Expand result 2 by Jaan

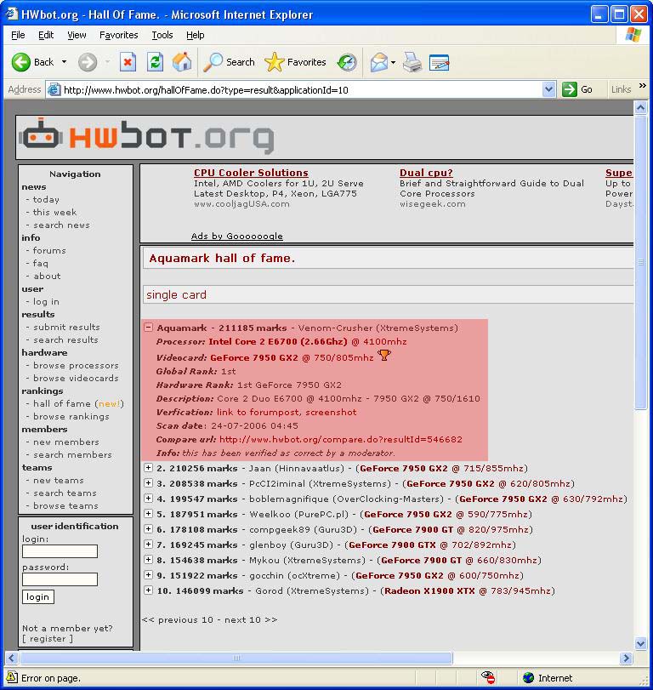(x=148, y=468)
